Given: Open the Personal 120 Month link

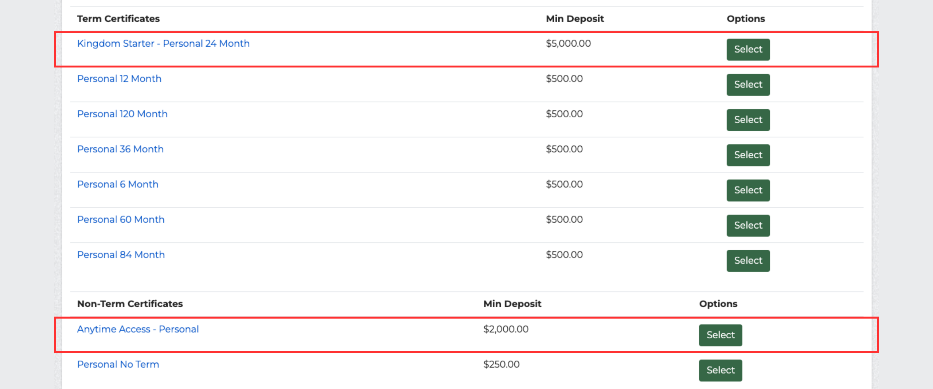Looking at the screenshot, I should (x=122, y=114).
